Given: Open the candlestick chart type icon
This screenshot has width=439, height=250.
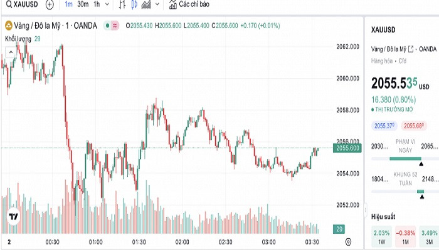Looking at the screenshot, I should point(136,4).
